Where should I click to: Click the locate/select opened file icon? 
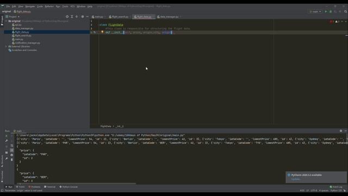tap(67, 17)
